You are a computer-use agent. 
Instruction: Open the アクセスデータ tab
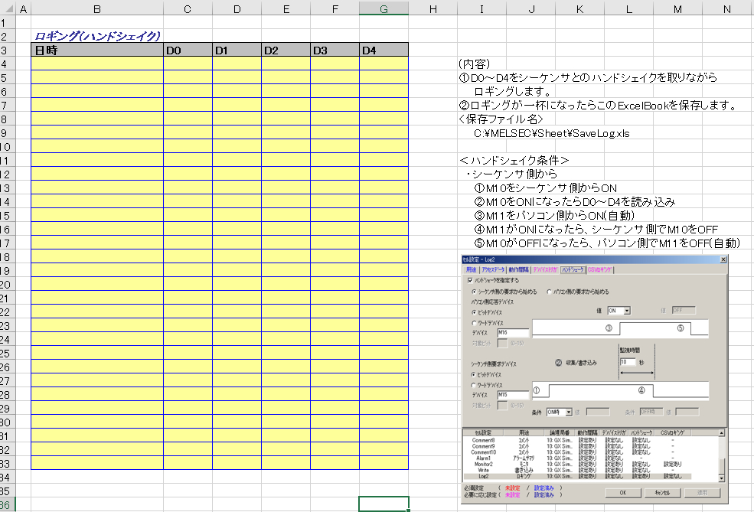tap(492, 270)
